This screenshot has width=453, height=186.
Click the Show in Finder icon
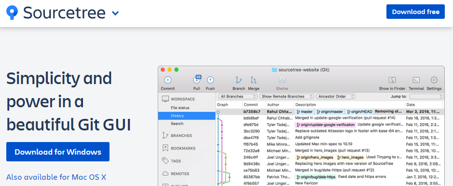click(x=392, y=80)
